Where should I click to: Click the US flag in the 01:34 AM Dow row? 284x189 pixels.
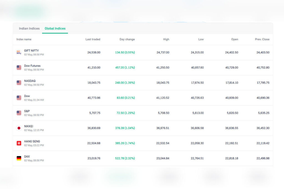pos(19,98)
